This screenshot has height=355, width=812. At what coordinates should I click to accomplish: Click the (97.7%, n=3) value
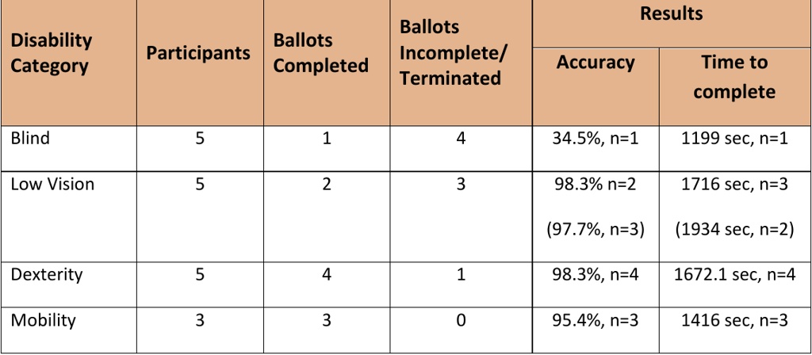[596, 230]
